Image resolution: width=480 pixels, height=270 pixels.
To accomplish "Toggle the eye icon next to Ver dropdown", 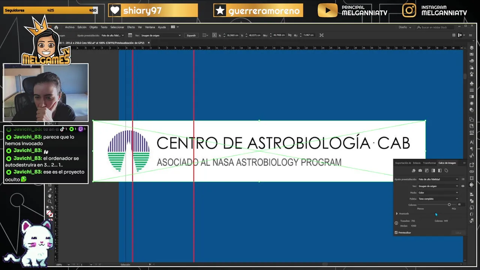I will (463, 186).
